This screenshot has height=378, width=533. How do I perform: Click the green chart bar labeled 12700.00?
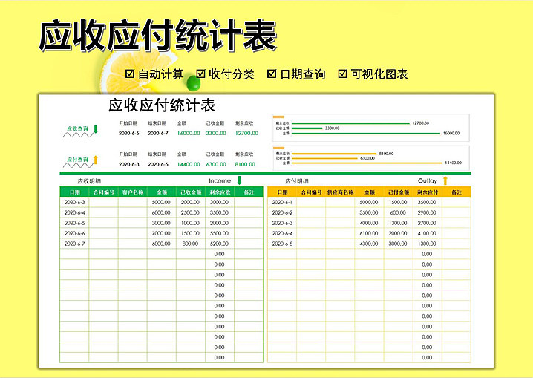tap(350, 123)
